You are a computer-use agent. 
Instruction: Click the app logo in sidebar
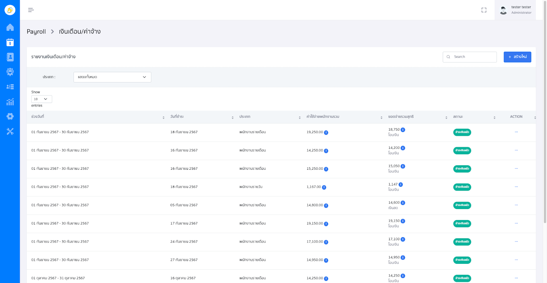10,10
